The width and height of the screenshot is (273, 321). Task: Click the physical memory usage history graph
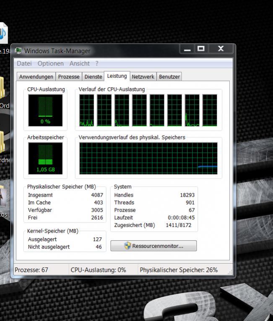148,159
